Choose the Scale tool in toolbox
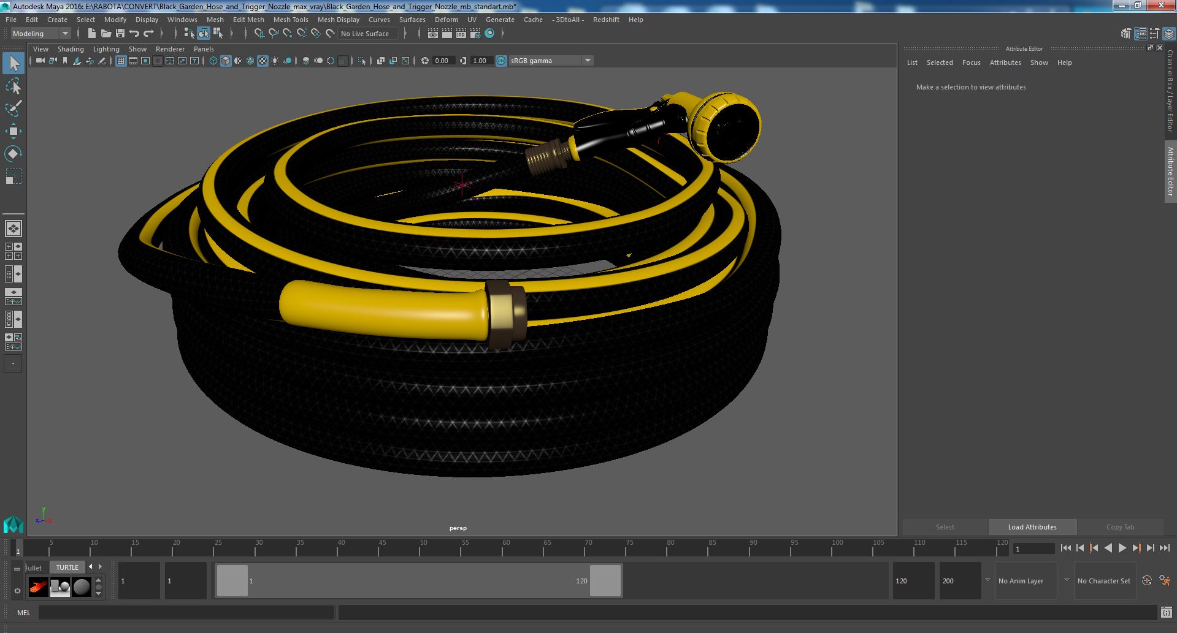Viewport: 1177px width, 633px height. (x=13, y=176)
